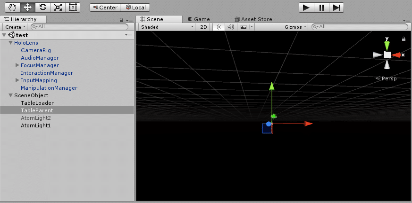Image resolution: width=412 pixels, height=203 pixels.
Task: Open scene effects dropdown arrow
Action: tap(252, 27)
